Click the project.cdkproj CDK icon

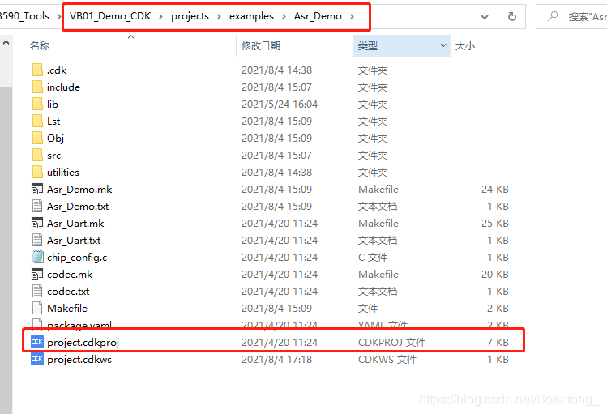coord(37,342)
